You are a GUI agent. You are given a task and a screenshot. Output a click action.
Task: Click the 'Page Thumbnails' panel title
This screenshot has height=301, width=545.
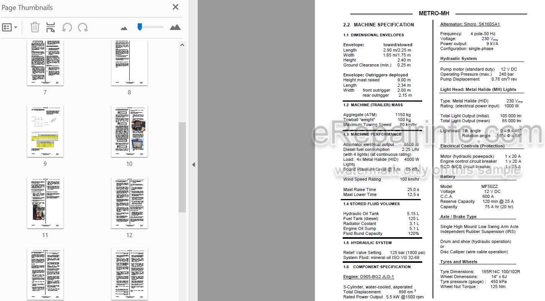click(27, 7)
